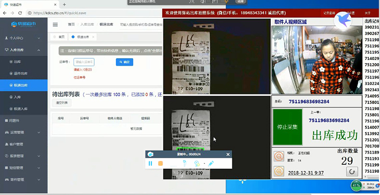Viewport: 380px width, 195px height.
Task: Click the blue 确定 search button
Action: (x=125, y=62)
